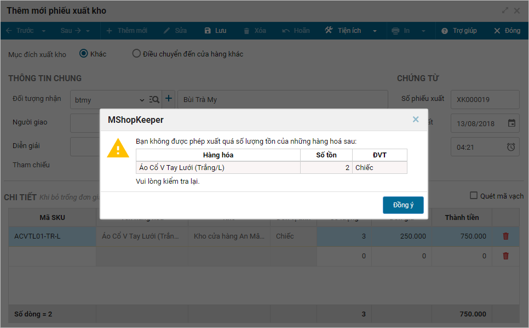Click the window expand arrows icon

(x=505, y=10)
